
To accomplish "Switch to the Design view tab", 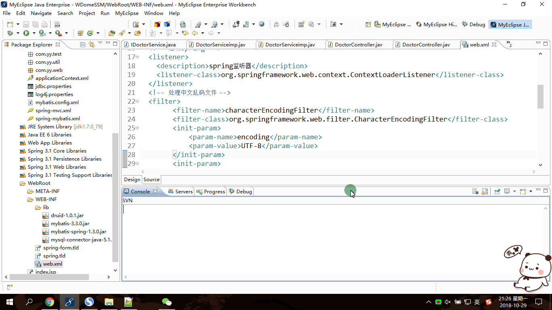I will coord(132,180).
